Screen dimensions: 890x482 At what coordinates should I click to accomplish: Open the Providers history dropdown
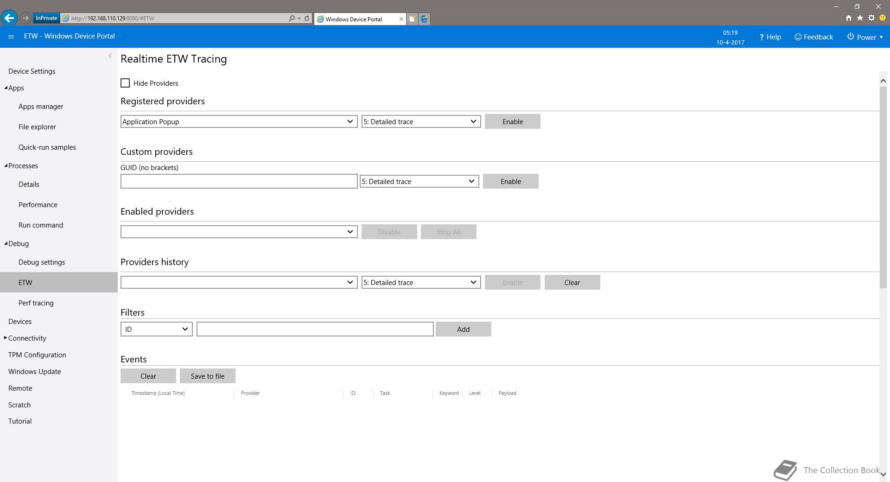click(239, 282)
